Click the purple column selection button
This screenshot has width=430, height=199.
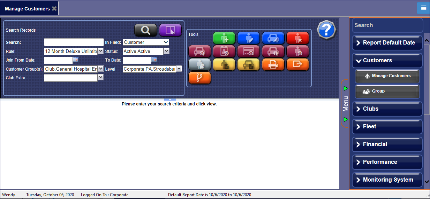click(170, 30)
